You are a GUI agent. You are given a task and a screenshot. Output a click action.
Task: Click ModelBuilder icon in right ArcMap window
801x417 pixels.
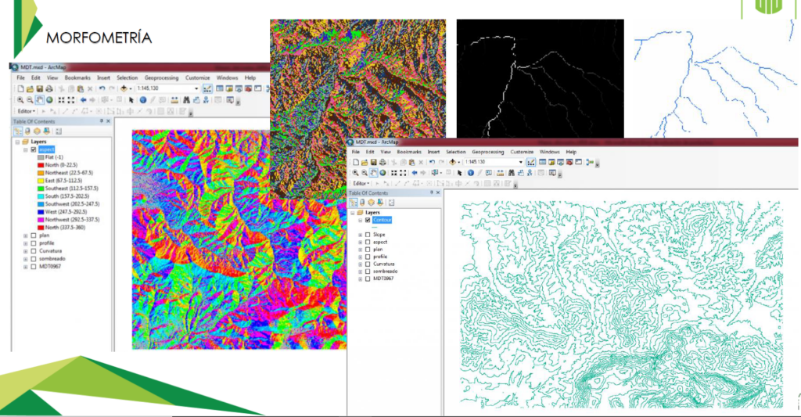coord(590,162)
